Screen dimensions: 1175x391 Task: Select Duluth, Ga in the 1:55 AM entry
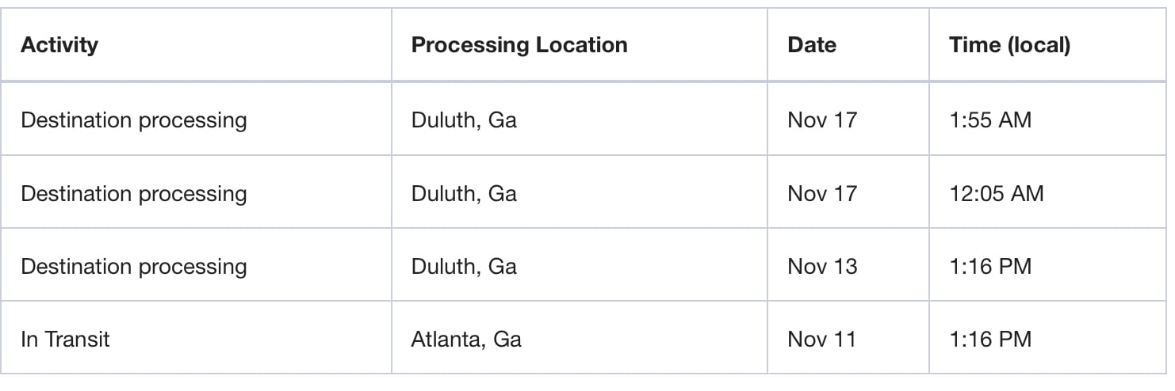(x=464, y=120)
